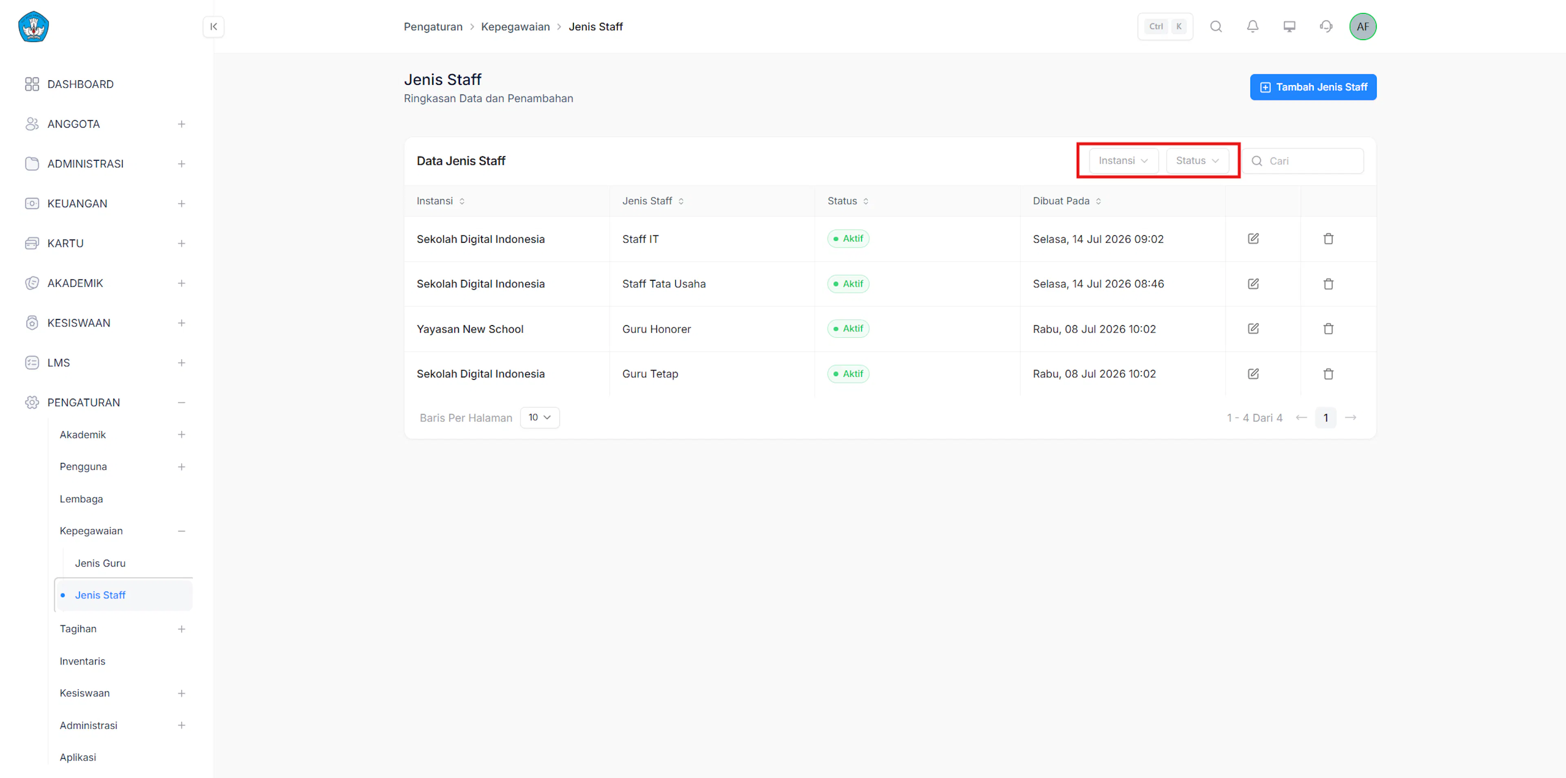Expand the ANGGOTA menu

coord(181,124)
